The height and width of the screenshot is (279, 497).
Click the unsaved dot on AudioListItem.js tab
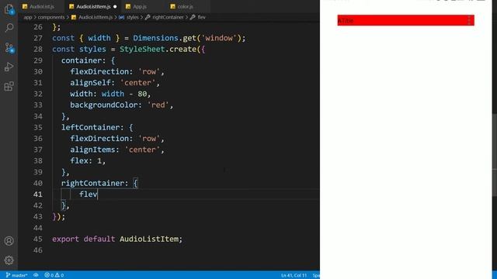[115, 7]
